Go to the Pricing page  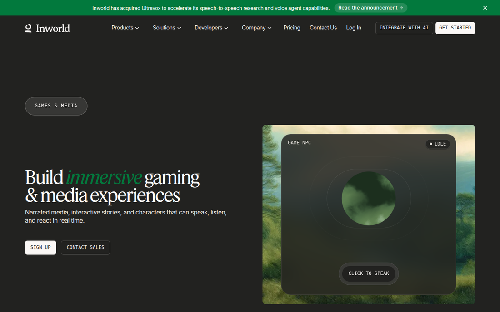tap(292, 28)
